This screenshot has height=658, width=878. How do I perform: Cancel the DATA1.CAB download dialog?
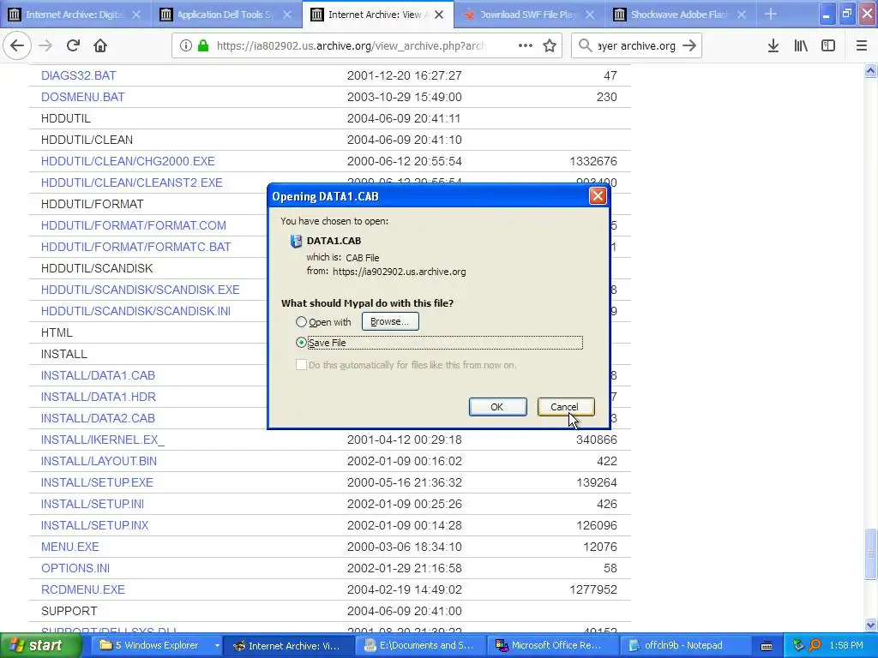[565, 407]
